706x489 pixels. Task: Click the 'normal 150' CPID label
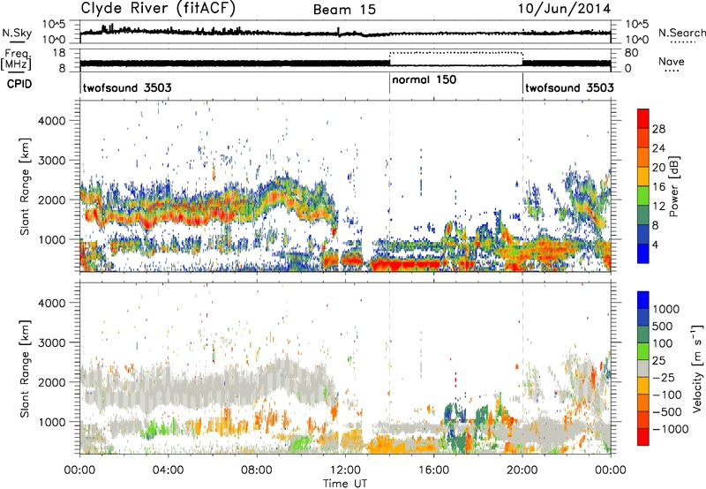(x=424, y=79)
